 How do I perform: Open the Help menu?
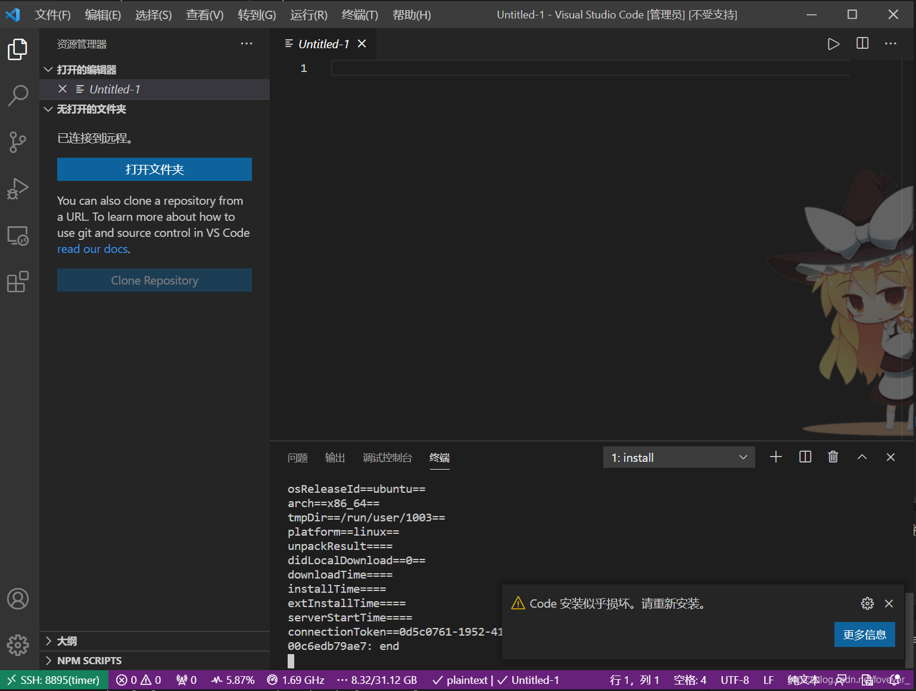pyautogui.click(x=412, y=15)
